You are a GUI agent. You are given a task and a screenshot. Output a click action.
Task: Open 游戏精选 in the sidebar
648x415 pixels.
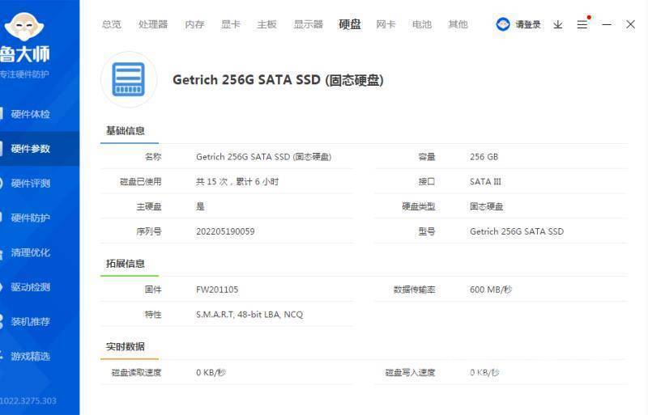click(40, 356)
